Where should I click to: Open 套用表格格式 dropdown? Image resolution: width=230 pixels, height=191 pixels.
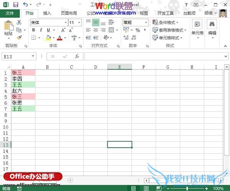click(169, 30)
